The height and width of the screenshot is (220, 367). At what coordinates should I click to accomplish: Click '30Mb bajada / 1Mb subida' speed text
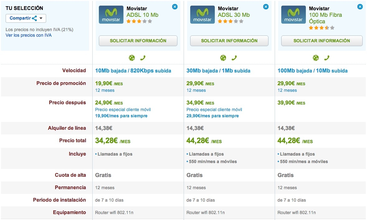click(218, 71)
